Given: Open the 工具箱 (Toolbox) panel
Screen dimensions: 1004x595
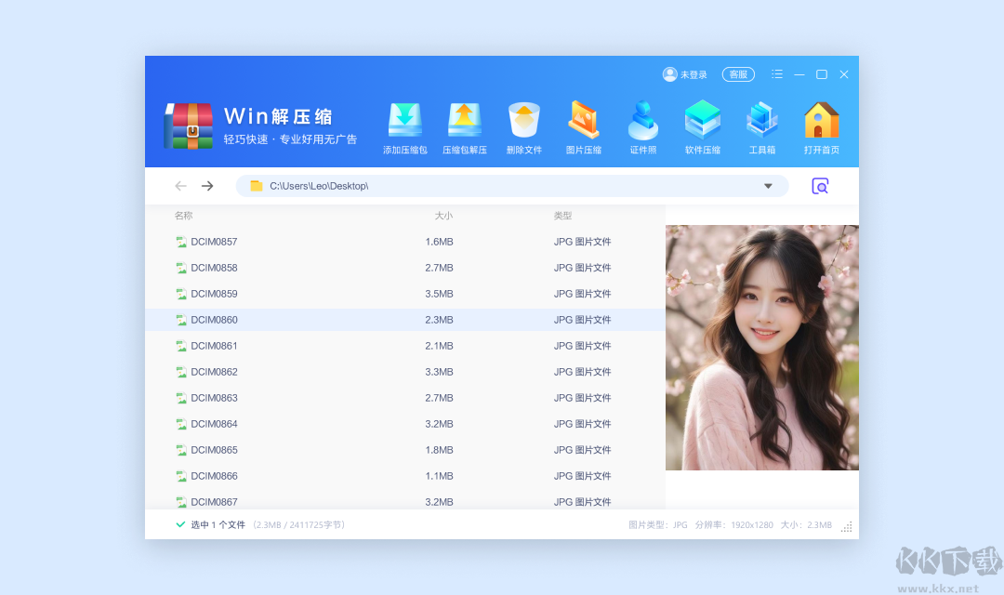Looking at the screenshot, I should point(761,127).
